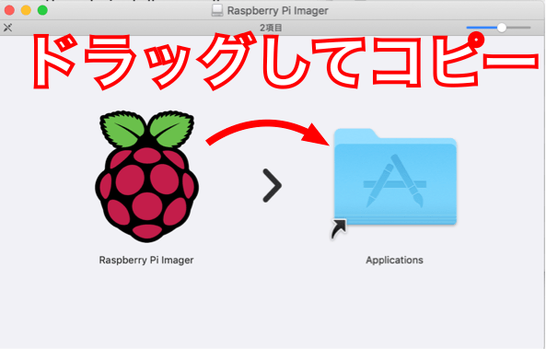Screen dimensions: 546x349
Task: Click the disk icon in title bar
Action: [217, 10]
